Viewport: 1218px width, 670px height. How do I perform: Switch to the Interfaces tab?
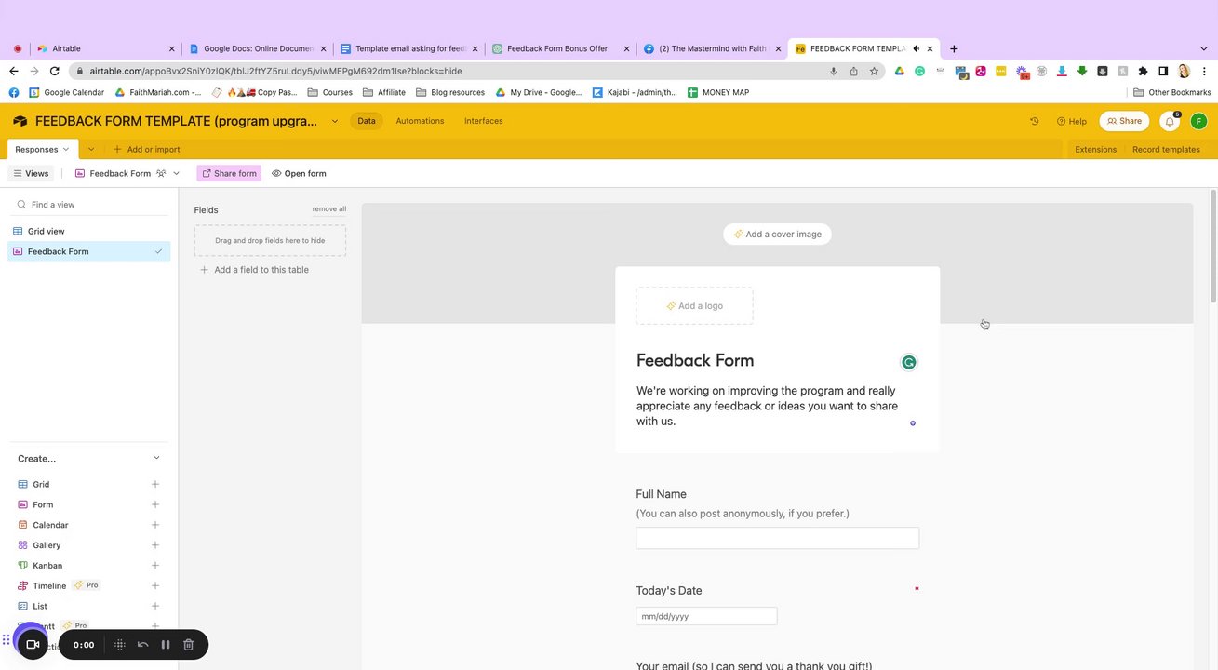484,121
